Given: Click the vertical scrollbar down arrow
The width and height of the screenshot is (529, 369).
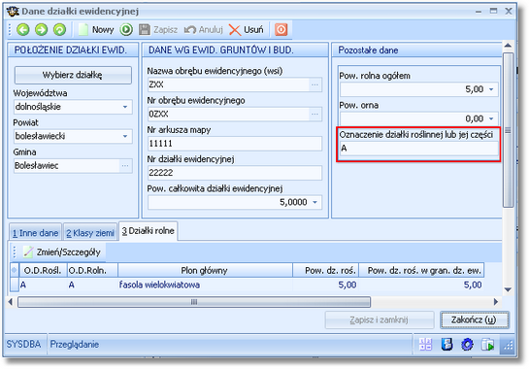Looking at the screenshot, I should tap(508, 289).
